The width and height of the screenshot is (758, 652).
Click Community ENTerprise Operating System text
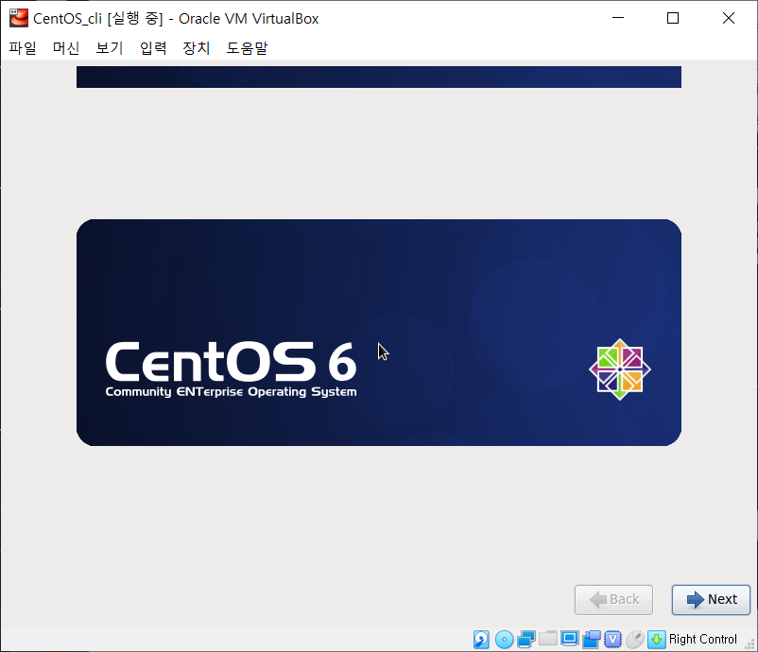pyautogui.click(x=231, y=391)
